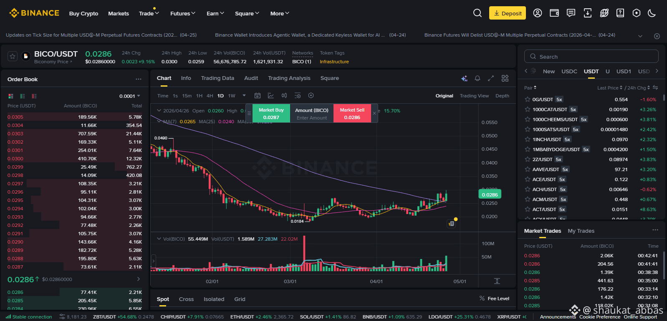Expand the chart to fullscreen
Viewport: 667px width, 321px height.
(491, 78)
